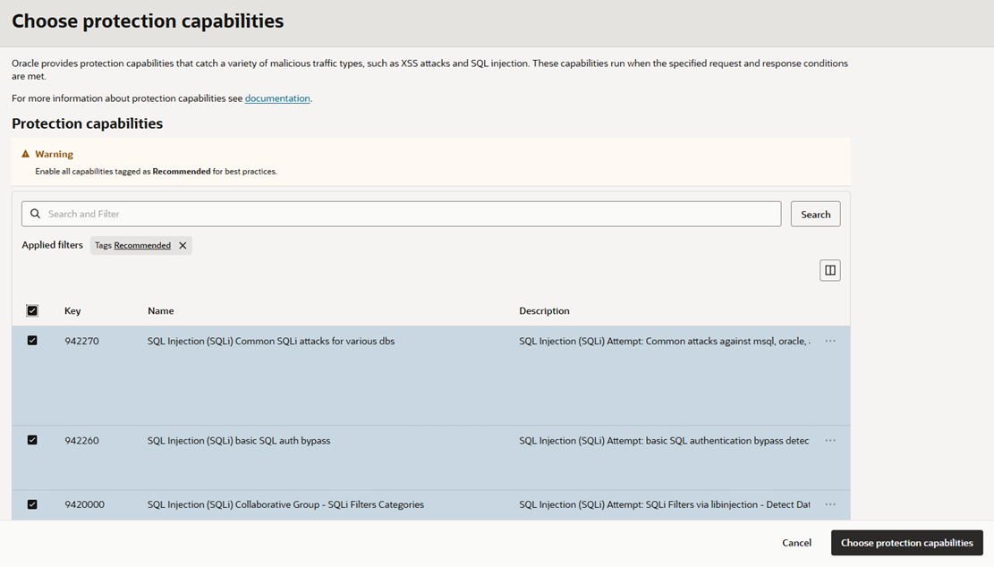Image resolution: width=994 pixels, height=567 pixels.
Task: Uncheck the 9420000 capability checkbox
Action: click(x=32, y=504)
